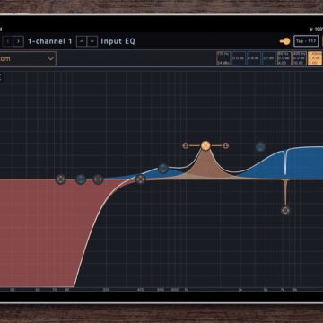This screenshot has width=323, height=323.
Task: Select the blue node above high shelf
Action: (260, 147)
